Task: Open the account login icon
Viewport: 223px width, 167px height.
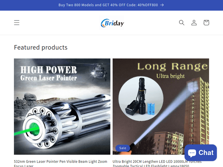Action: tap(194, 23)
